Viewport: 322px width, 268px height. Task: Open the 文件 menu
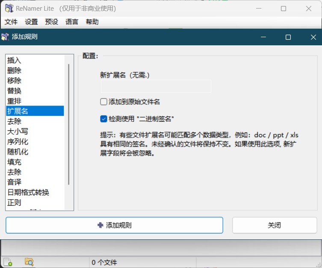click(x=11, y=22)
